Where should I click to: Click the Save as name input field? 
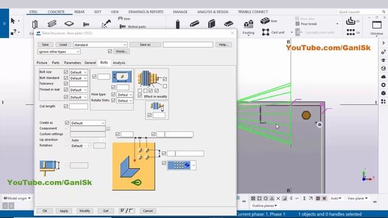(x=188, y=44)
